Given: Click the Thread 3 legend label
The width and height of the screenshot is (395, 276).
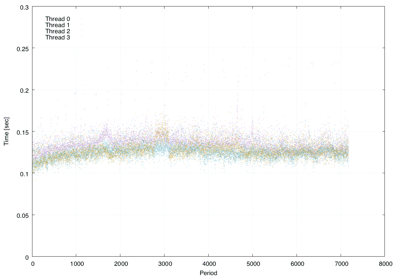Looking at the screenshot, I should coord(58,38).
